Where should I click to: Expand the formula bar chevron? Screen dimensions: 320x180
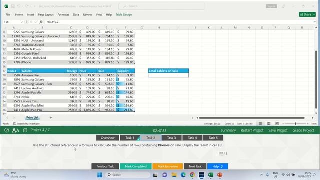tap(315, 22)
